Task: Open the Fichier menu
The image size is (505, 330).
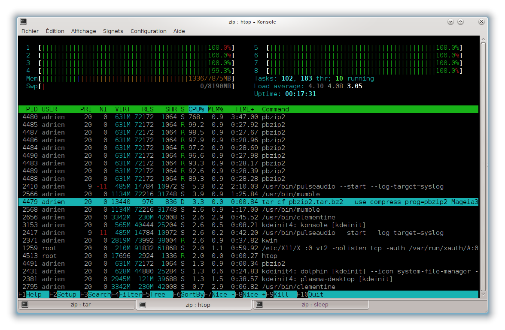Action: (x=30, y=31)
